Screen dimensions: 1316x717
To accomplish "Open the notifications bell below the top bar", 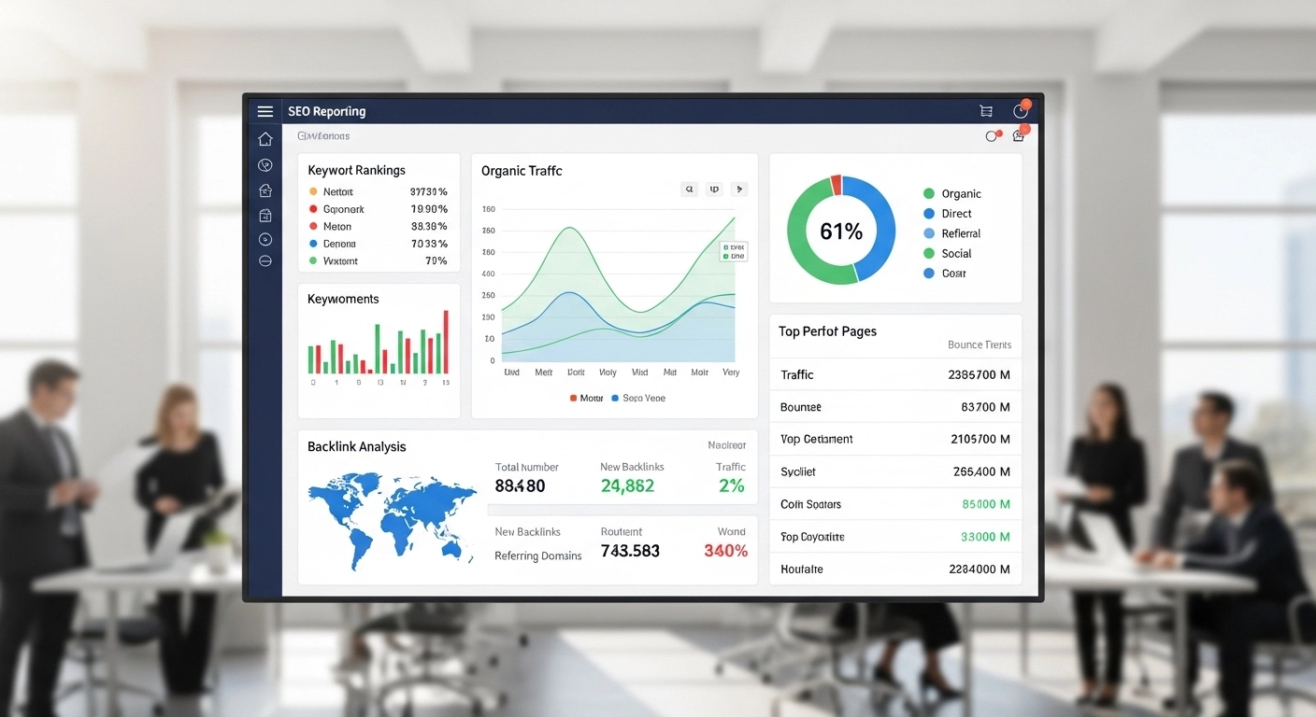I will [1018, 135].
